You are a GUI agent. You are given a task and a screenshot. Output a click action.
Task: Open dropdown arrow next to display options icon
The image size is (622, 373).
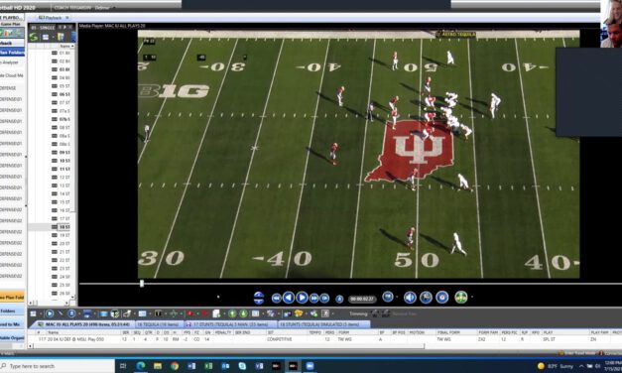(x=397, y=297)
